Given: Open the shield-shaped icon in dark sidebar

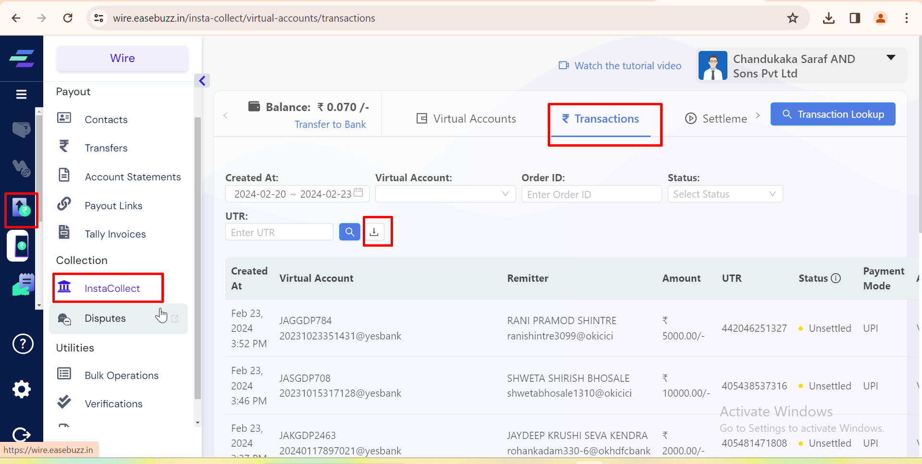Looking at the screenshot, I should 22,129.
